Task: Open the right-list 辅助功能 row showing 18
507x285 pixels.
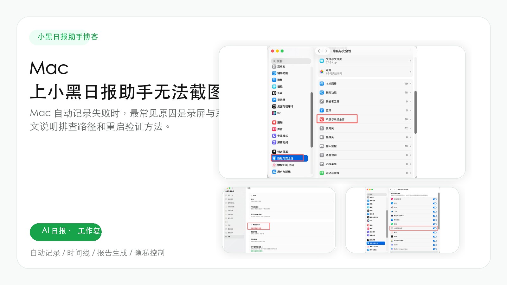Action: point(365,92)
